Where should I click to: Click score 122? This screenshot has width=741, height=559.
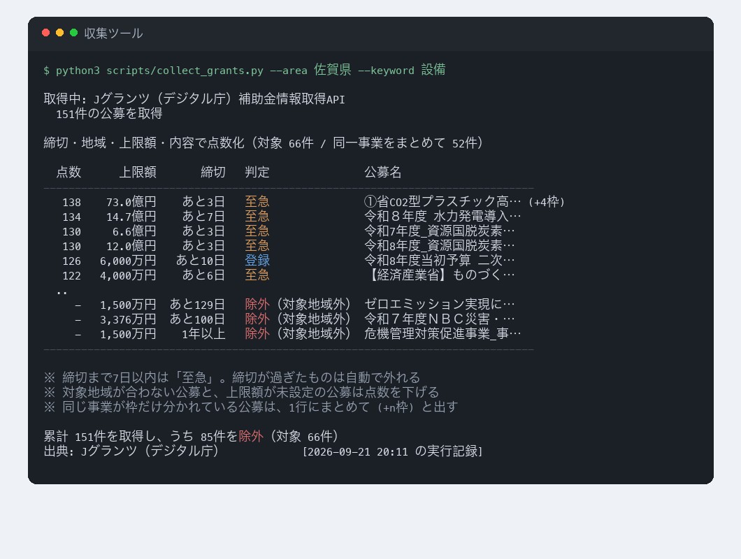pyautogui.click(x=72, y=275)
